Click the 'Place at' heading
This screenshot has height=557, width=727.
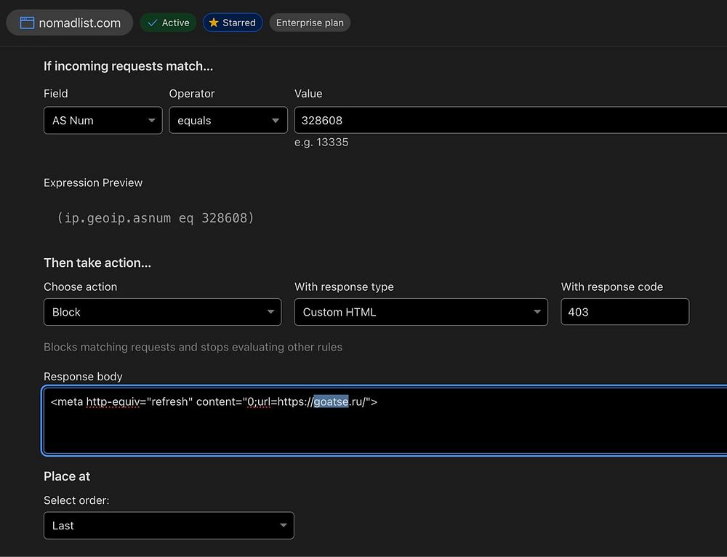coord(67,476)
